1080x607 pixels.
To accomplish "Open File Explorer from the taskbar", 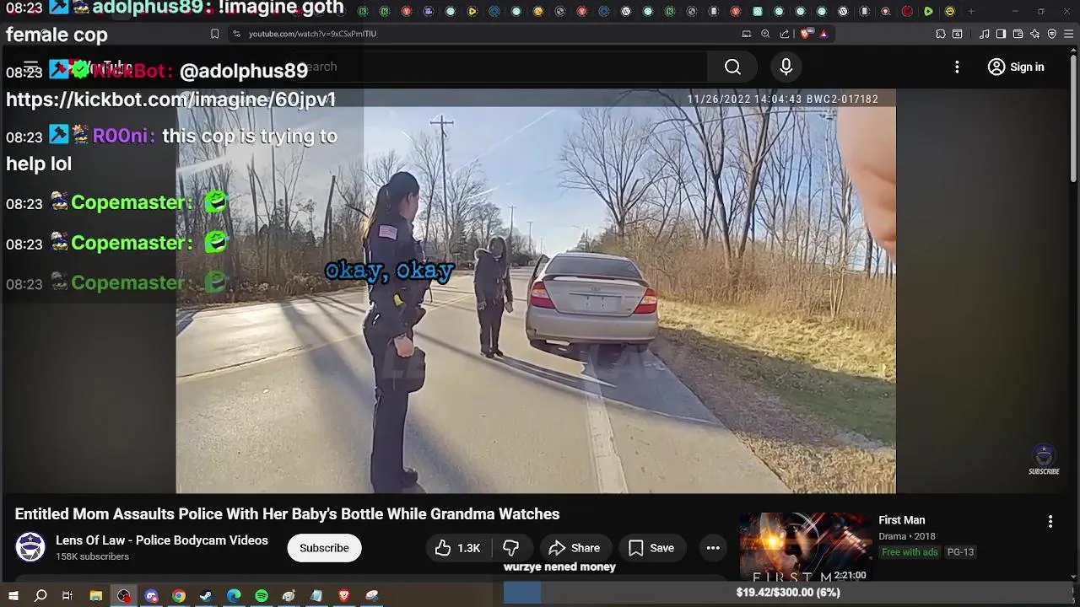I will (x=96, y=596).
